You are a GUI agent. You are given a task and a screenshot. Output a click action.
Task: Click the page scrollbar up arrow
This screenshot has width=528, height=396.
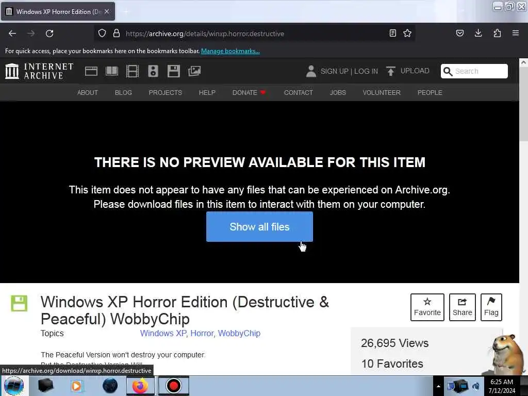523,62
